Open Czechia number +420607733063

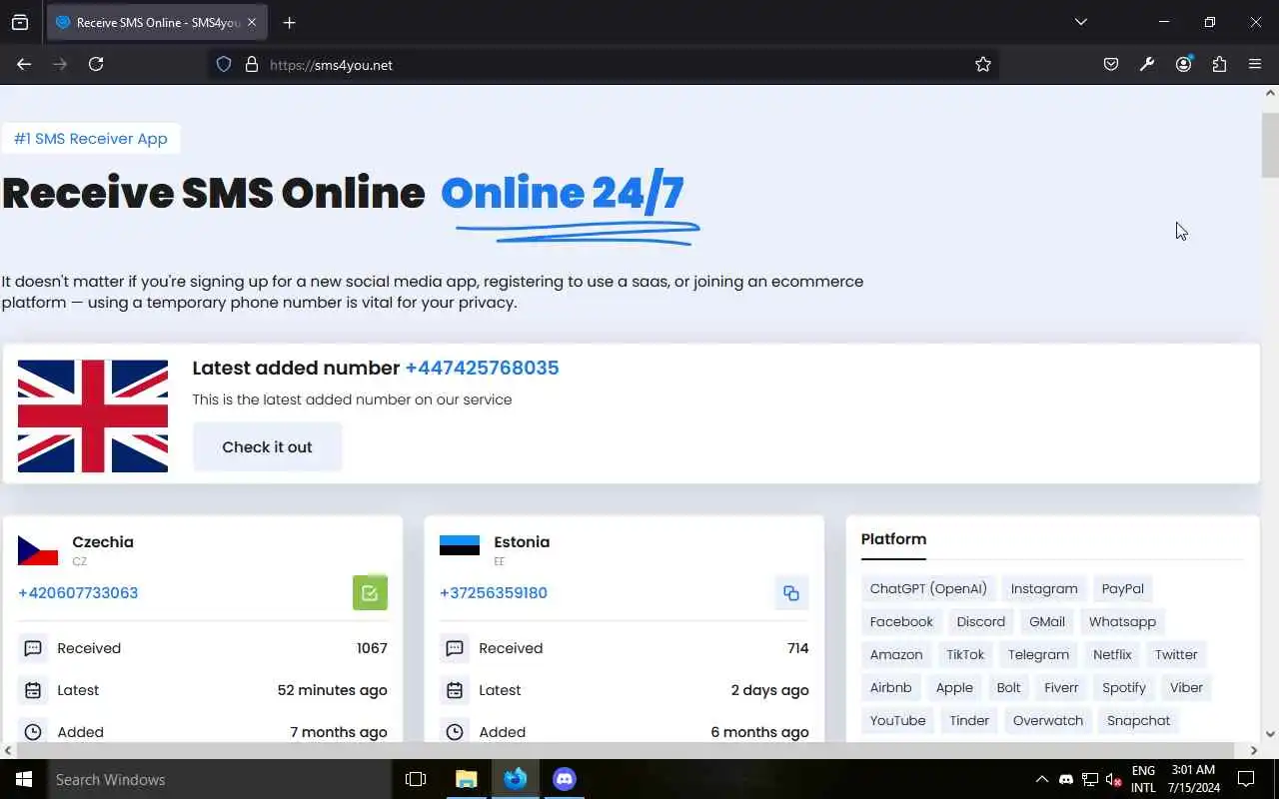click(x=78, y=593)
